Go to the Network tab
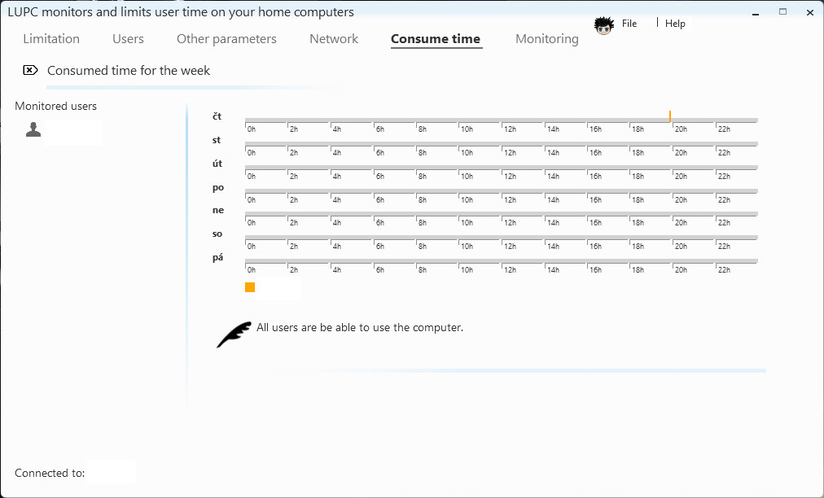 [x=334, y=39]
